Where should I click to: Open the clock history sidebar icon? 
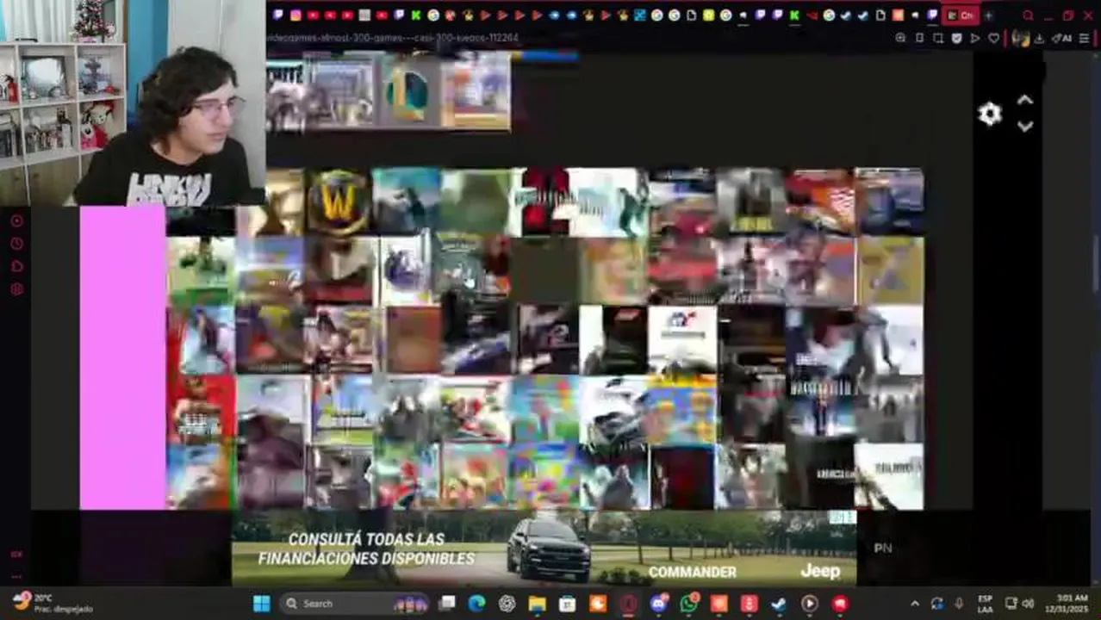pos(16,244)
